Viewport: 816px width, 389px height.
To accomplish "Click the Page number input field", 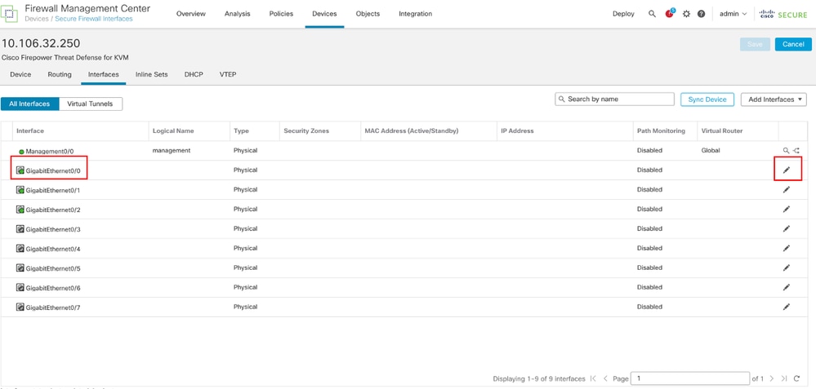I will point(689,378).
